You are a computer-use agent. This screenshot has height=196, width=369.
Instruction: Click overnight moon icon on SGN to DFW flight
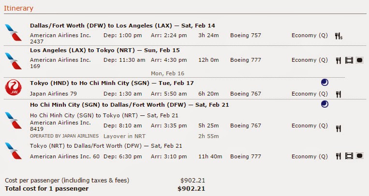(x=325, y=104)
